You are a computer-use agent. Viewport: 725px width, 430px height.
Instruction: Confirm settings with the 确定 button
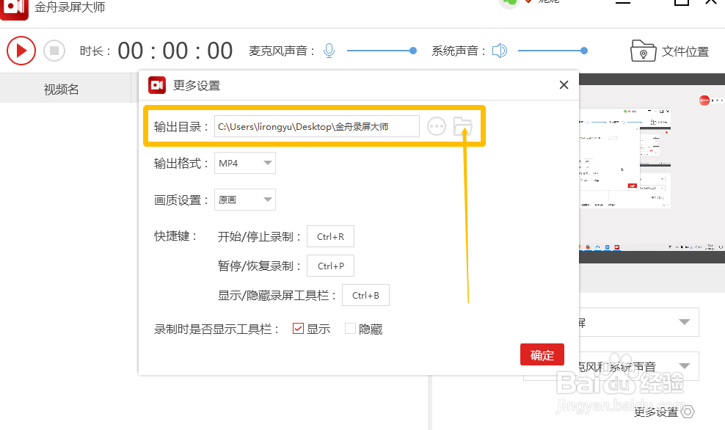tap(542, 354)
